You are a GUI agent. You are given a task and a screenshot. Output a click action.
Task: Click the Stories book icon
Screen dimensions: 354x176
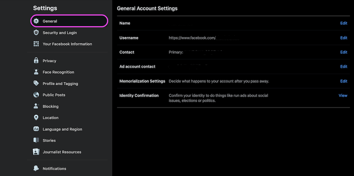(x=36, y=140)
